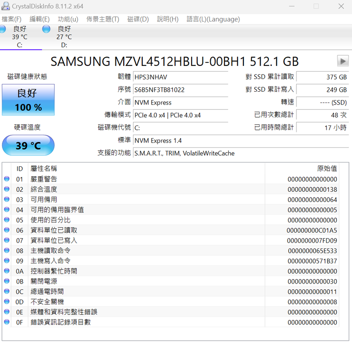
Task: Click raw value 0000000007FD09
Action: (312, 241)
